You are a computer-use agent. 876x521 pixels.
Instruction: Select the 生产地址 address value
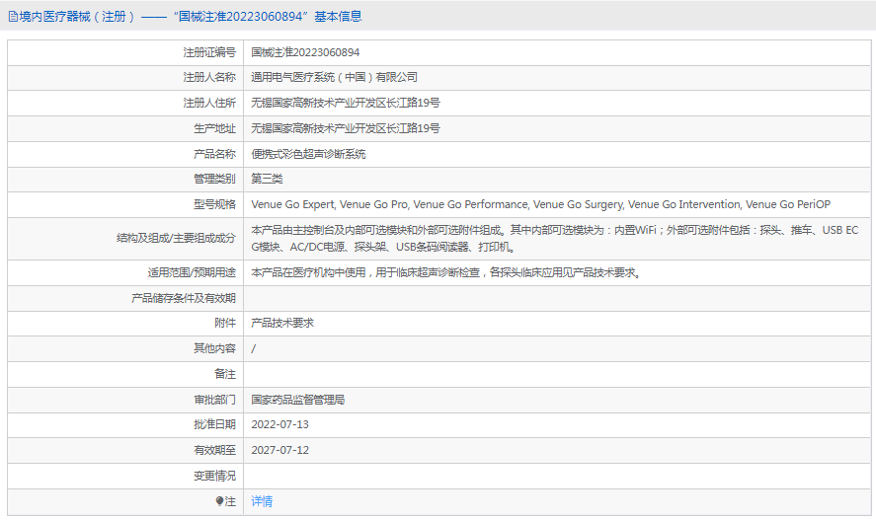(346, 128)
